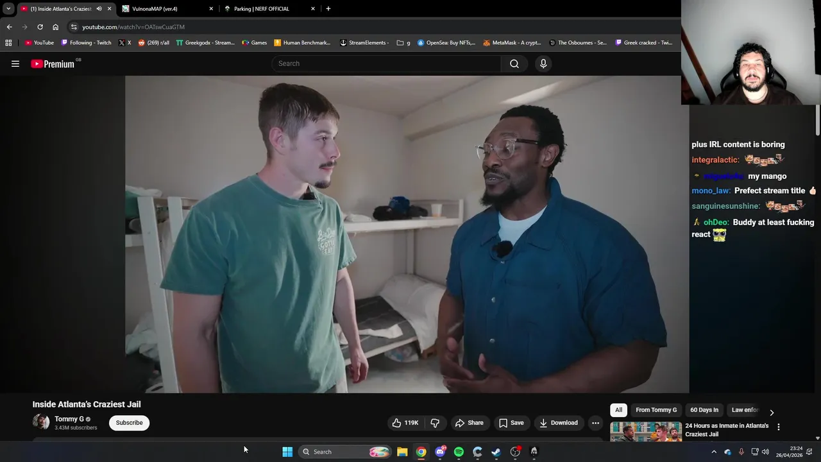Open the 24 Hours as Inmate title

(727, 430)
